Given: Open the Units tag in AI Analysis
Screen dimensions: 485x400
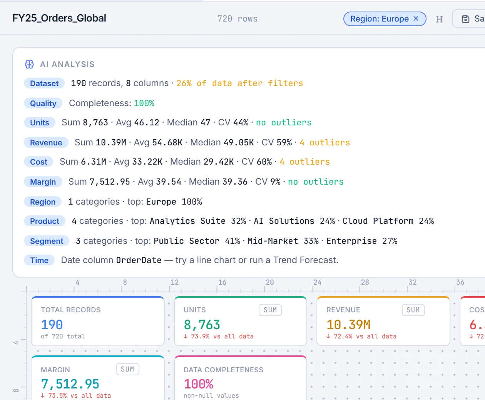Looking at the screenshot, I should 40,123.
